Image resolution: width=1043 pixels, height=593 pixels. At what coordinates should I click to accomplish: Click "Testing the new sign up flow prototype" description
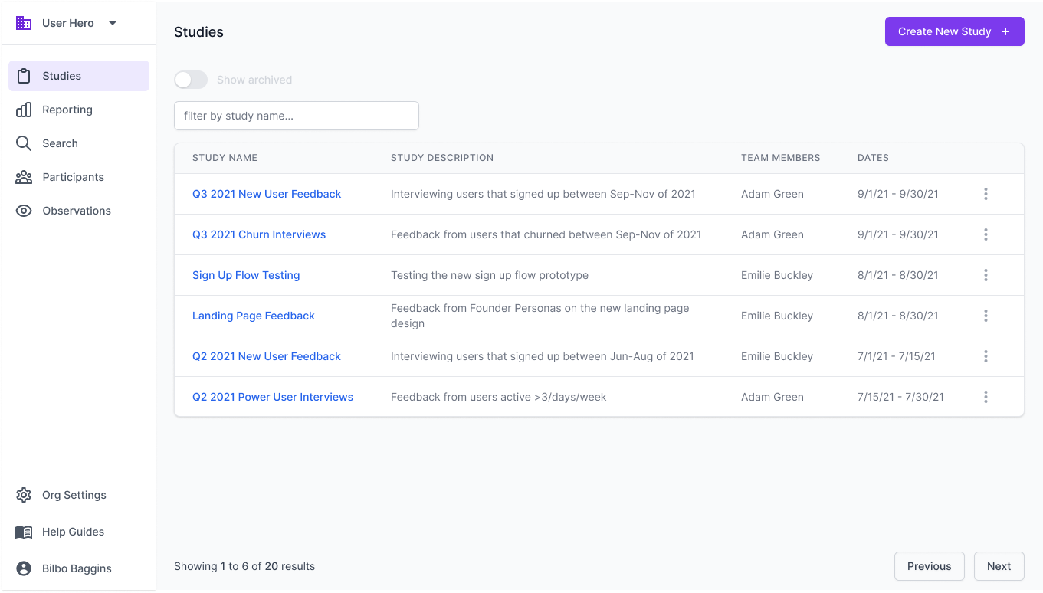490,275
